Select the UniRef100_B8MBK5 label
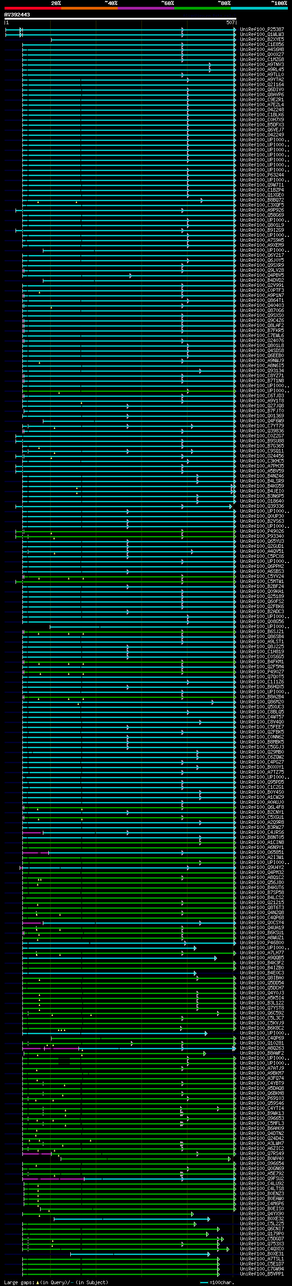This screenshot has width=292, height=1286. 262,742
